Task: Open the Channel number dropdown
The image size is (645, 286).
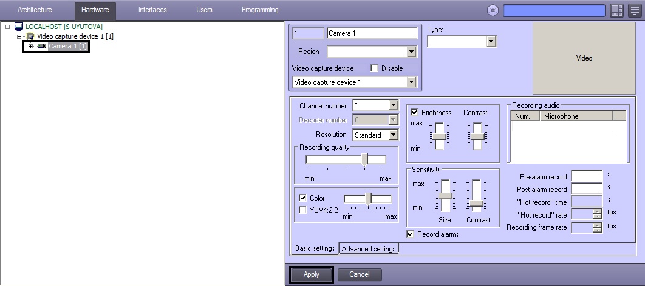Action: tap(393, 105)
